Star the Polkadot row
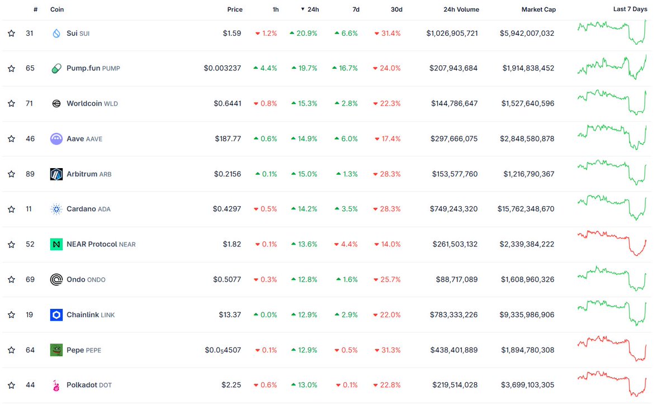Screen dimensions: 671x405 click(x=11, y=385)
